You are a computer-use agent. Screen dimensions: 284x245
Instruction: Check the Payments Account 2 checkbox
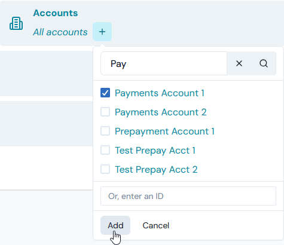tap(105, 112)
